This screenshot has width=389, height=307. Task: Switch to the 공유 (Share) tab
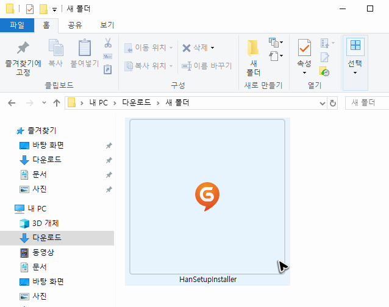75,25
